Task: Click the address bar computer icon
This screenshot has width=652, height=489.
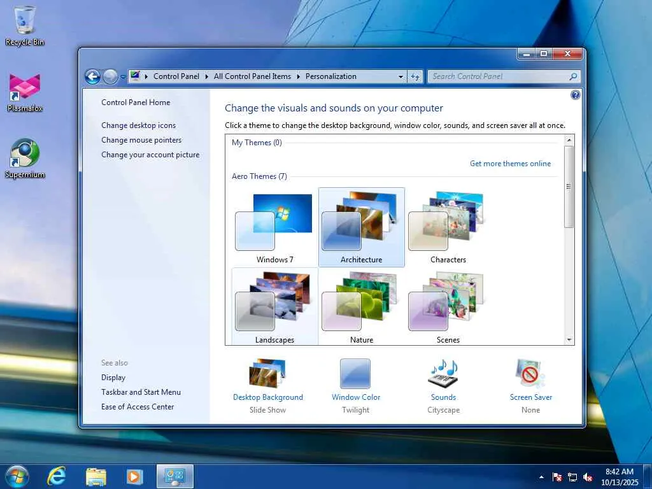Action: 135,76
